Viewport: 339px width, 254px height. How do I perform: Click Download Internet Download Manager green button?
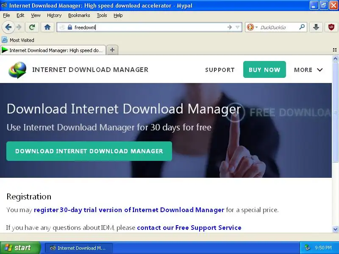89,151
